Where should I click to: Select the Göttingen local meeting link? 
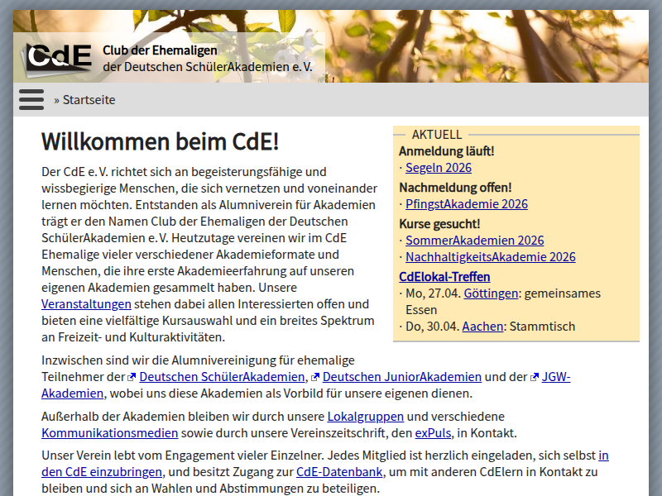tap(491, 293)
